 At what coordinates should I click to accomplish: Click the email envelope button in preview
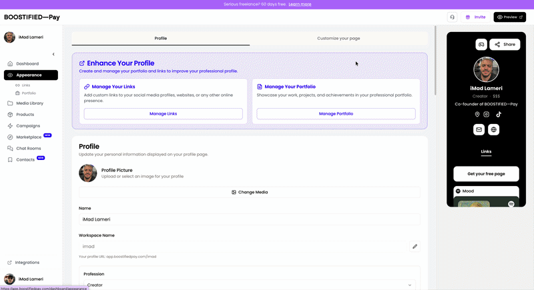[479, 129]
